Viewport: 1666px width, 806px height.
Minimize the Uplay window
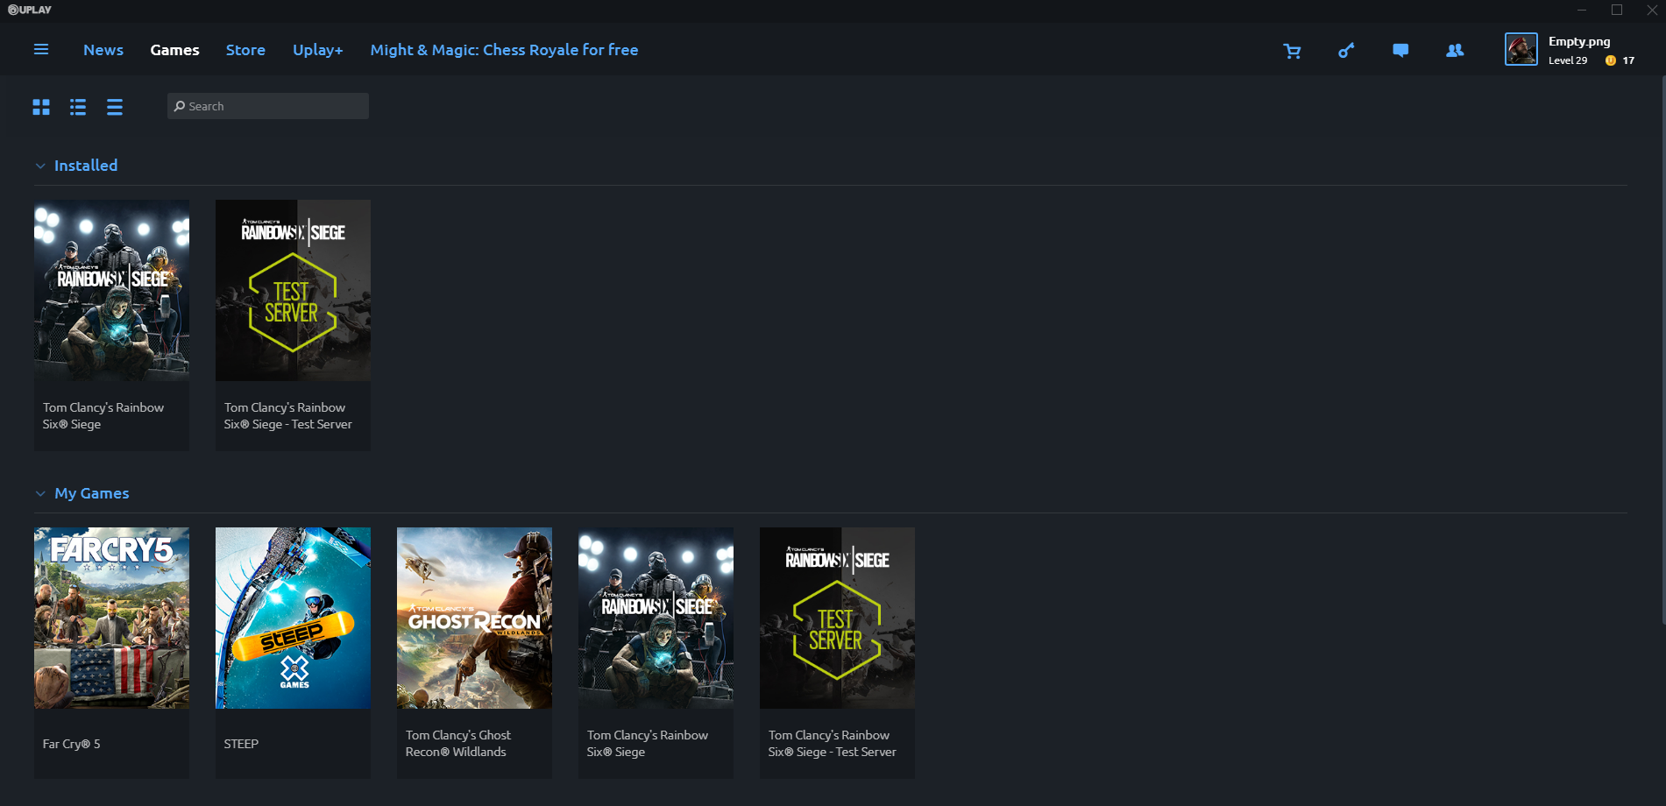click(1582, 11)
